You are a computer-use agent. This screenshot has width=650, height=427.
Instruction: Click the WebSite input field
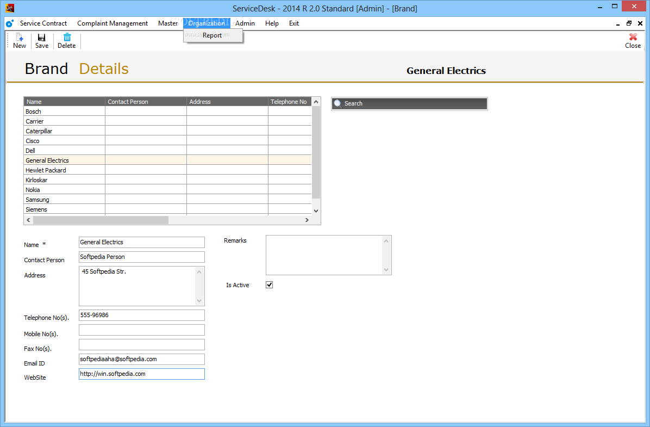click(142, 374)
